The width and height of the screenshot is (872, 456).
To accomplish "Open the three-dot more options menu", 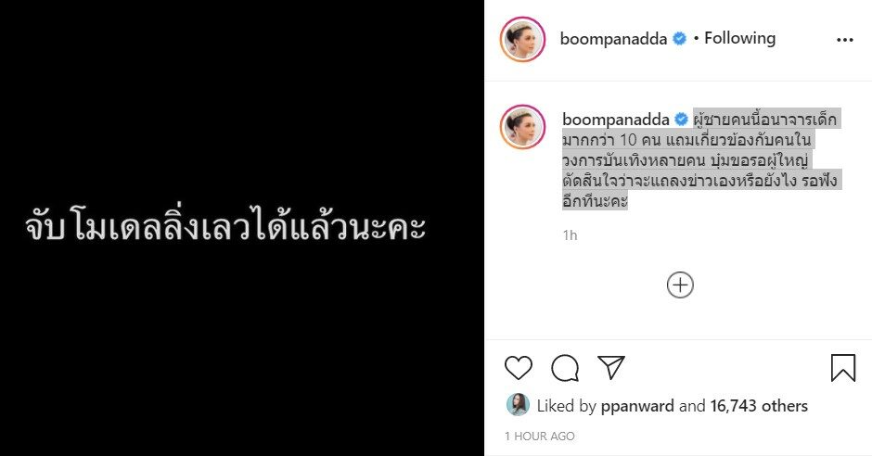I will [845, 40].
